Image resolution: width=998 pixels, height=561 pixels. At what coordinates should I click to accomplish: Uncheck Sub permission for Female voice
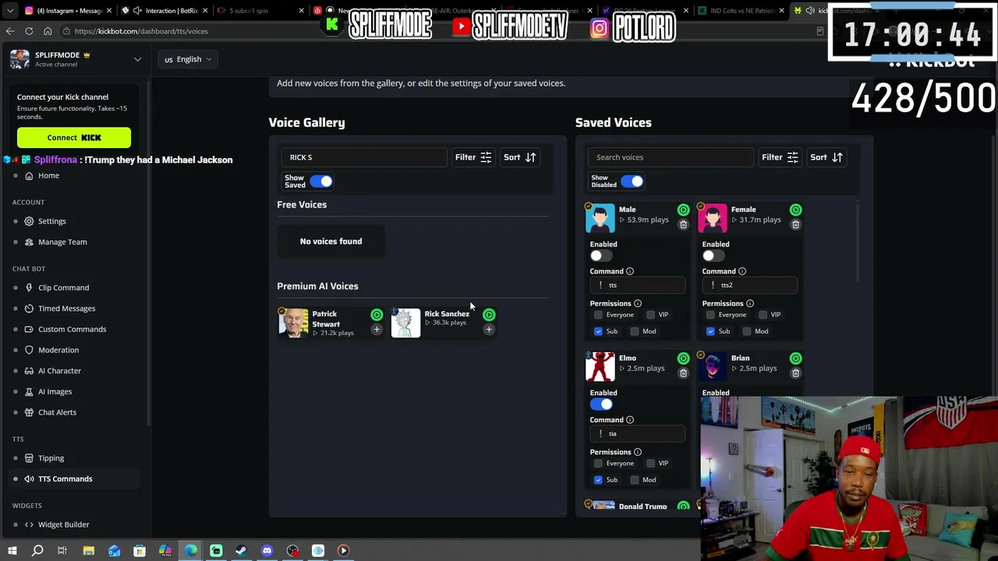[710, 331]
